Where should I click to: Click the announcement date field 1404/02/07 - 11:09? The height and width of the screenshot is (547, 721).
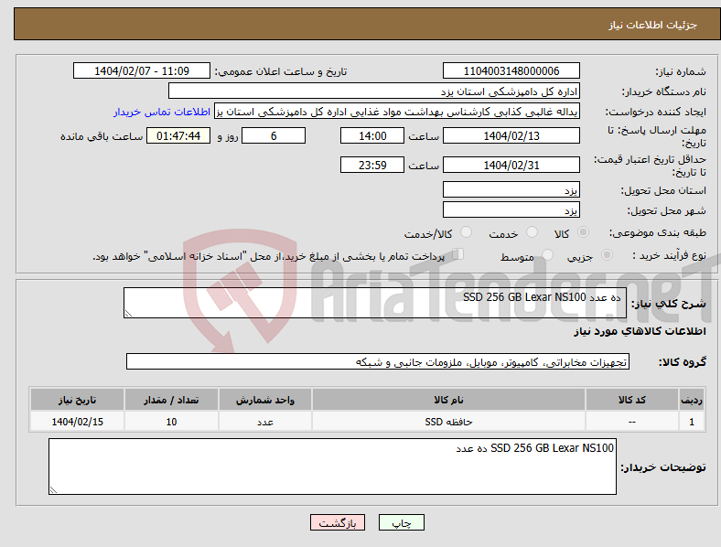pyautogui.click(x=142, y=70)
